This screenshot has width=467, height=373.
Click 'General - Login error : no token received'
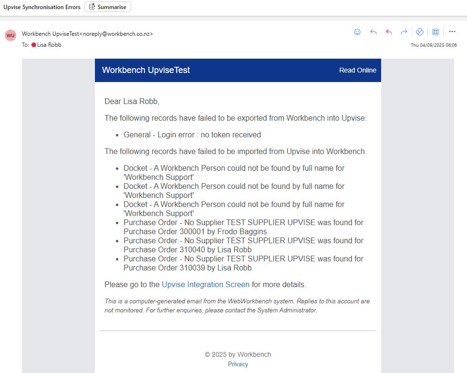(x=192, y=135)
